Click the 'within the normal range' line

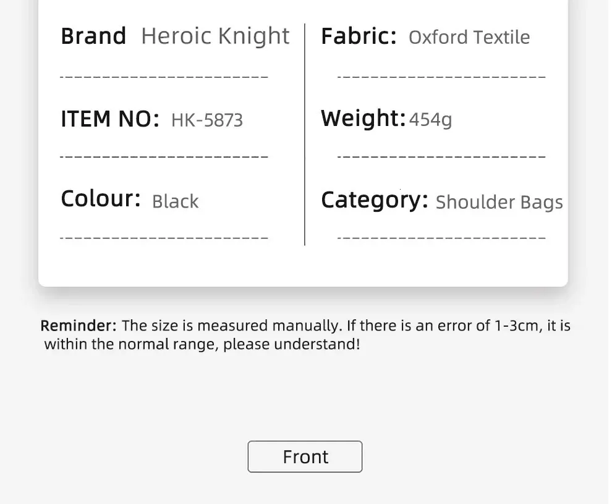coord(202,344)
